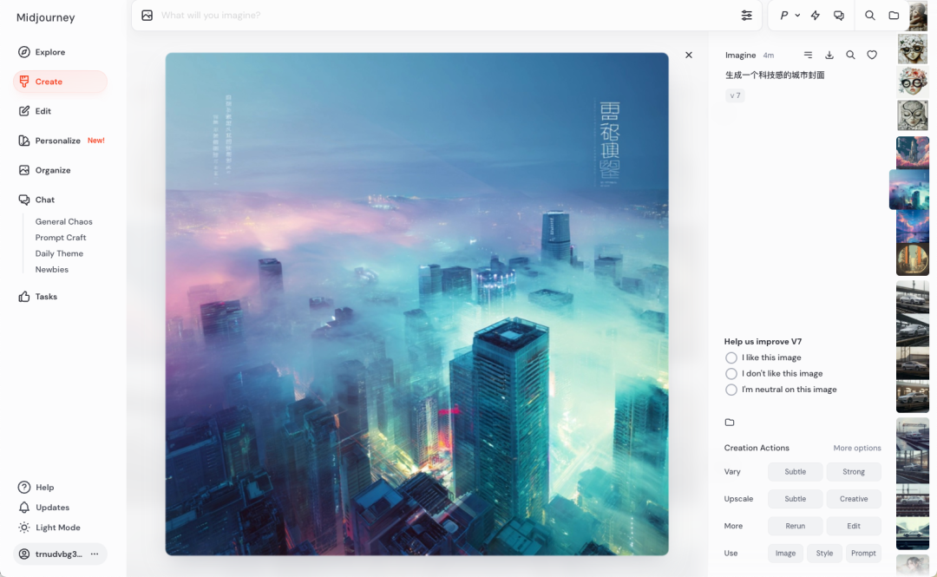
Task: Click the add-to-folder icon above Creation Actions
Action: (x=730, y=423)
